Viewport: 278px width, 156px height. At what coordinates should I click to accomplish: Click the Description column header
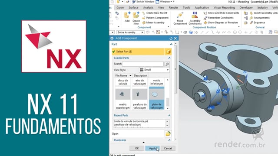141,75
